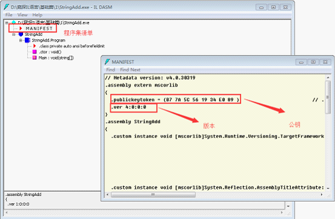The height and width of the screenshot is (219, 335).
Task: Maximize the IL DASM main window
Action: pos(273,7)
